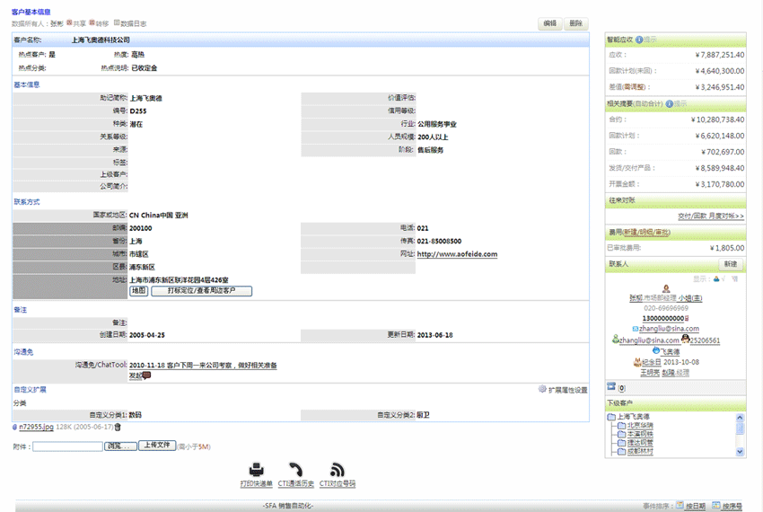Open 数据日志 log icon
This screenshot has height=512, width=763.
click(x=115, y=23)
